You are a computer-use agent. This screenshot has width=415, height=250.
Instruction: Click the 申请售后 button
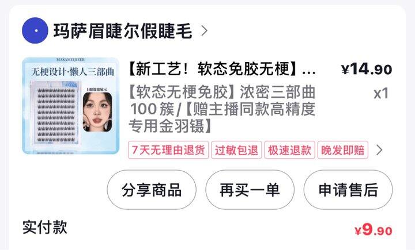tap(348, 190)
